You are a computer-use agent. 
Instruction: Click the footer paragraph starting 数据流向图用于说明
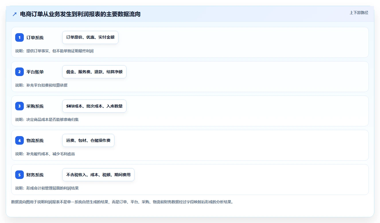pyautogui.click(x=123, y=202)
